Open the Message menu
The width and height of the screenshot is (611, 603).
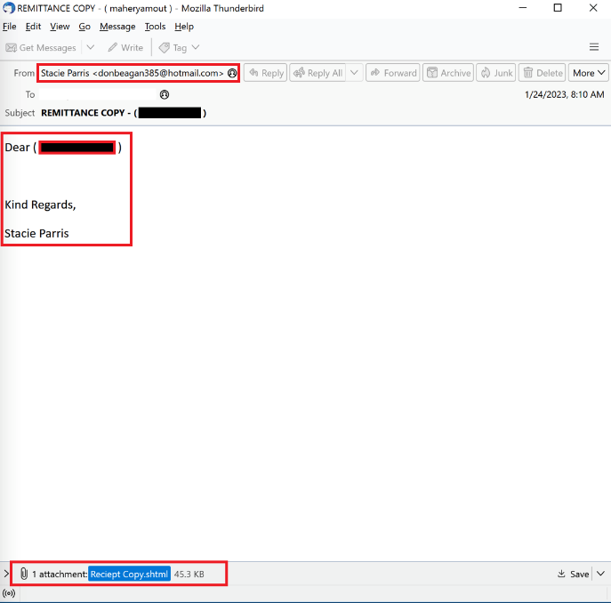point(117,27)
